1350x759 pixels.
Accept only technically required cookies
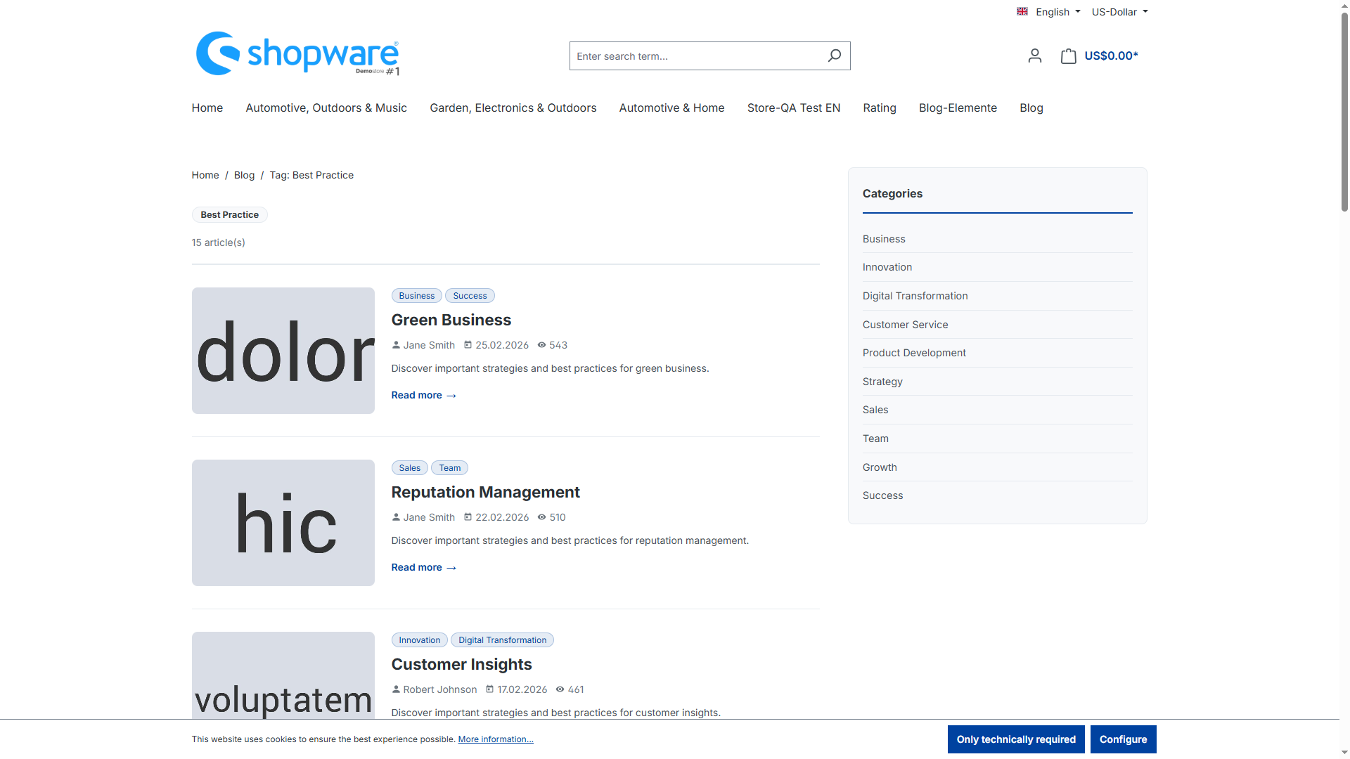1016,739
